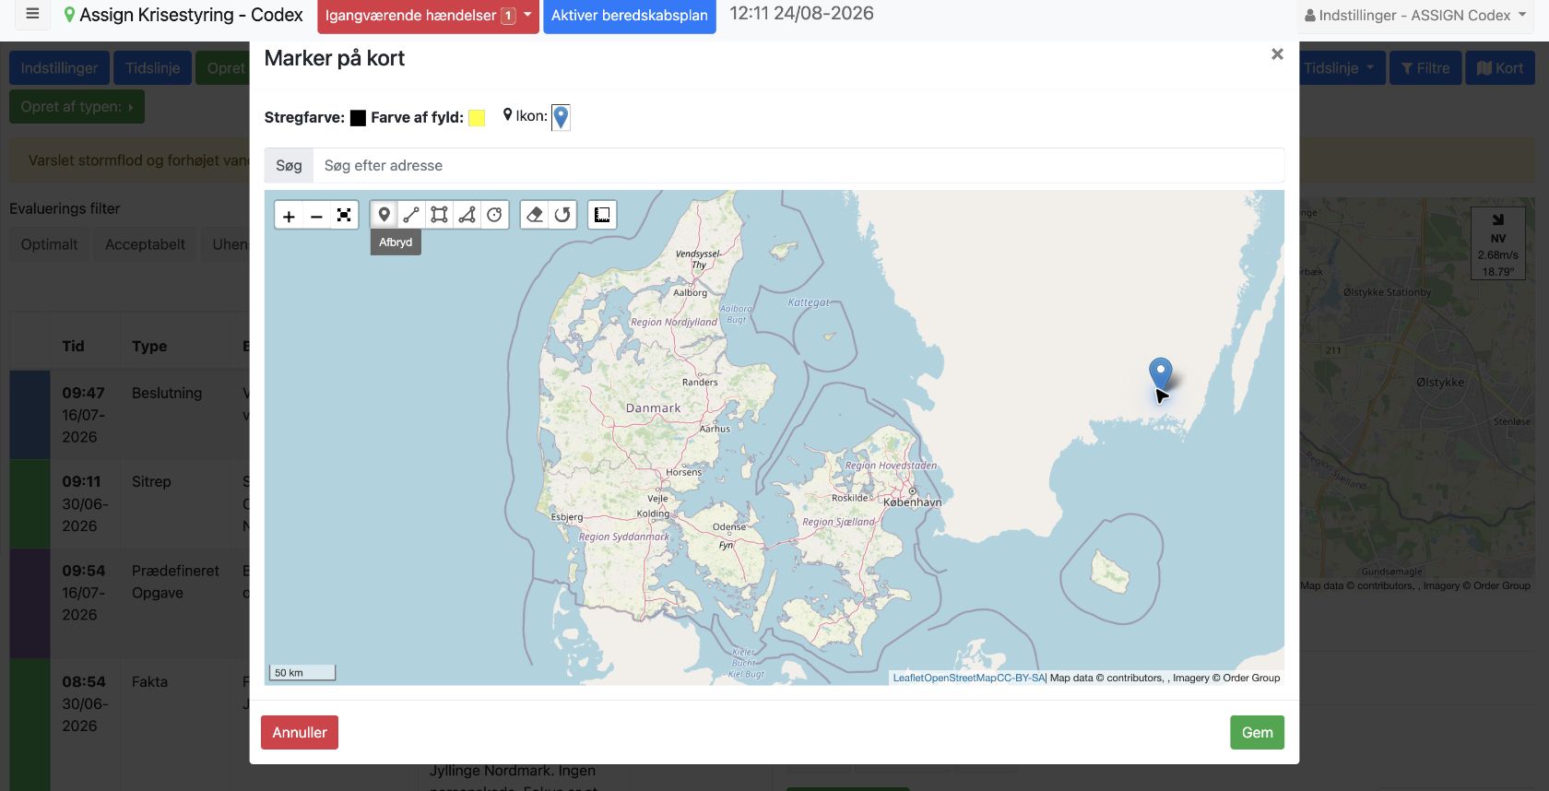1549x791 pixels.
Task: Open the background Indstillinger tab
Action: click(x=59, y=68)
